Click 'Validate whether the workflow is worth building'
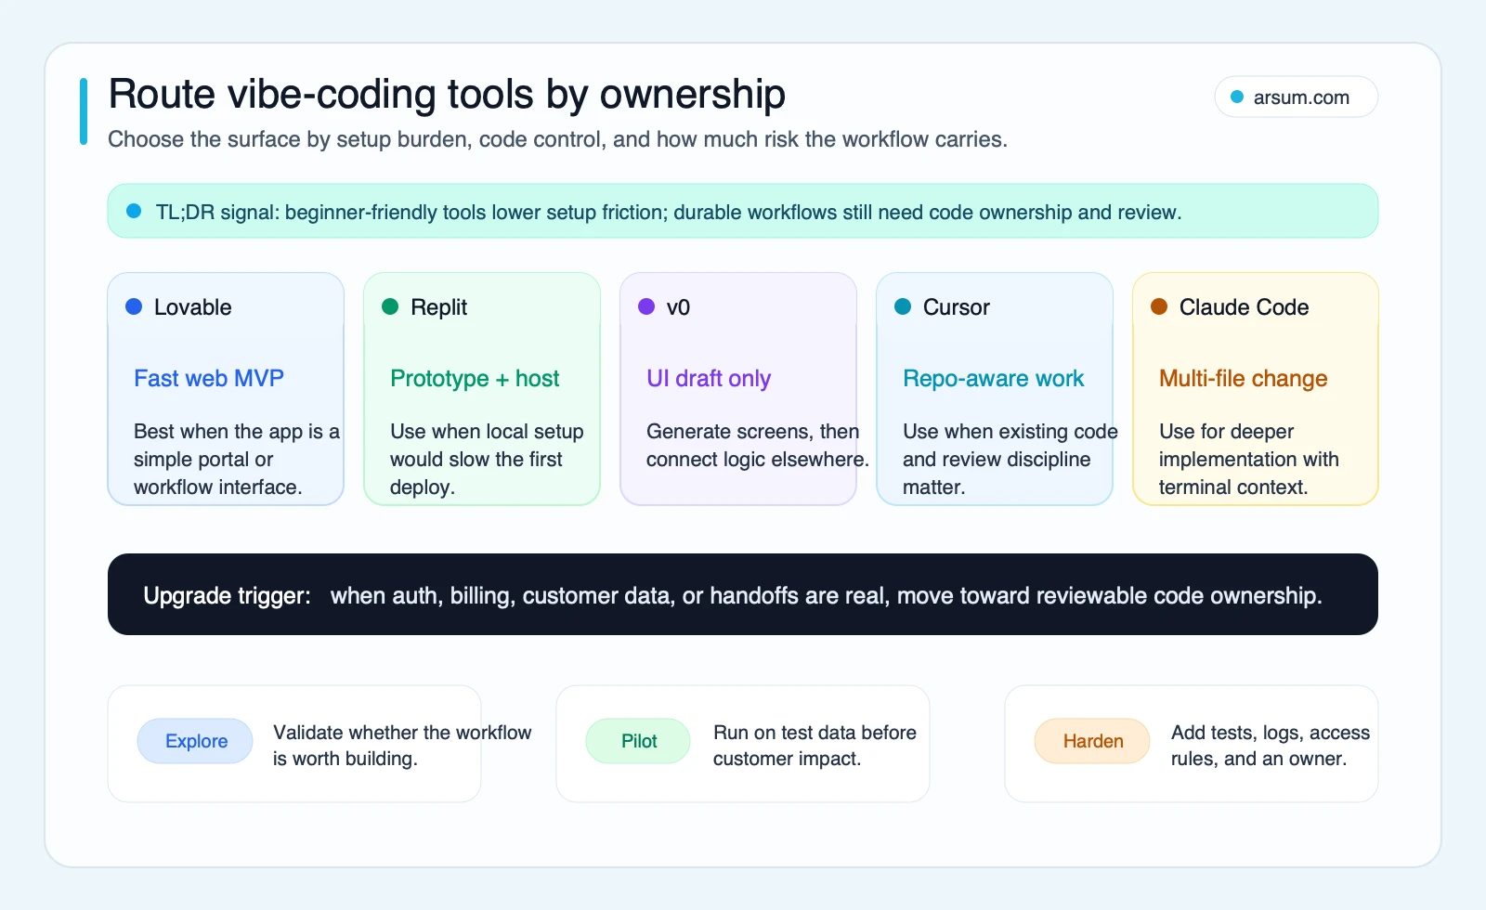Screen dimensions: 1486x910 (402, 745)
